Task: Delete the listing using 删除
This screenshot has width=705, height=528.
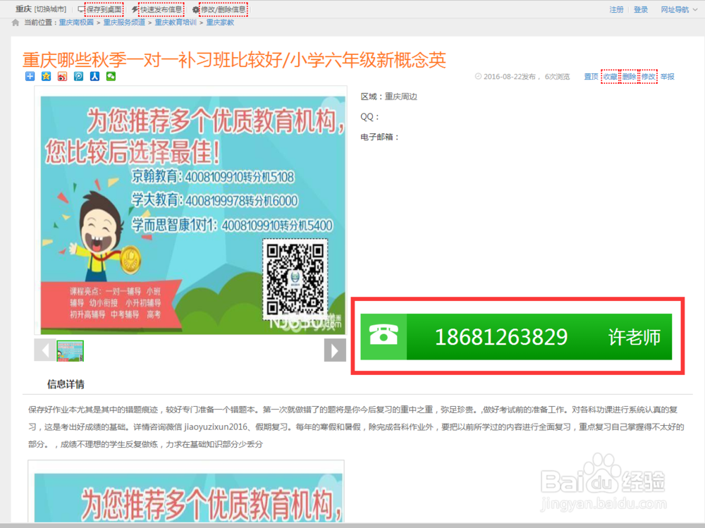Action: (x=630, y=76)
